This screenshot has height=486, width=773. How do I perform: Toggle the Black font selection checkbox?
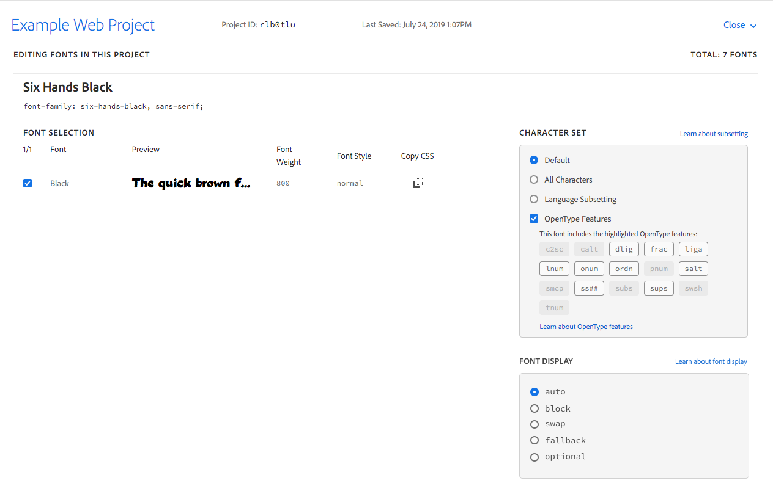tap(28, 182)
